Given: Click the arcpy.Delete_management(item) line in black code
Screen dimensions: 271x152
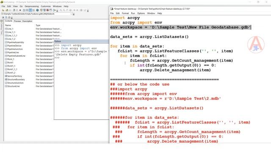Looking at the screenshot, I should click(175, 70).
